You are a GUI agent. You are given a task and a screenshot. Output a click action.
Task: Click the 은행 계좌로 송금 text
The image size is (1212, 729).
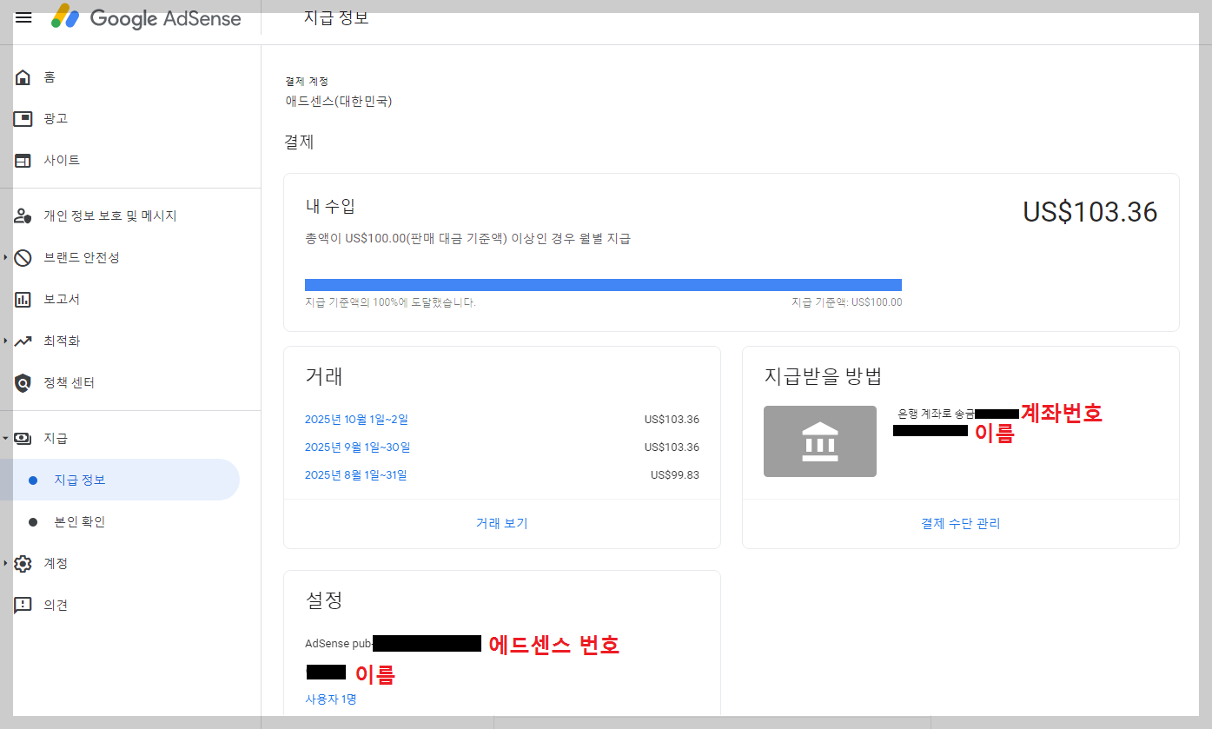click(x=936, y=414)
